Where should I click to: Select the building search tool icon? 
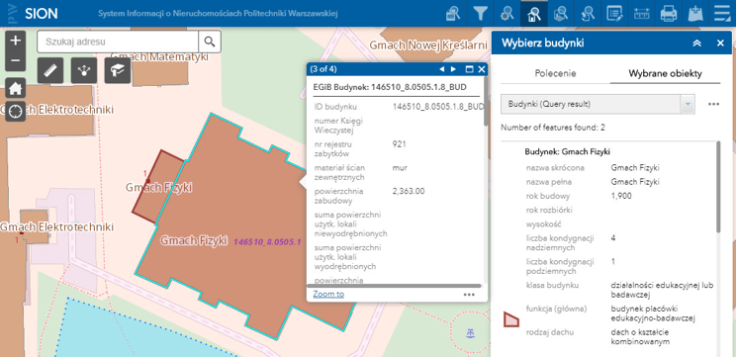click(533, 13)
